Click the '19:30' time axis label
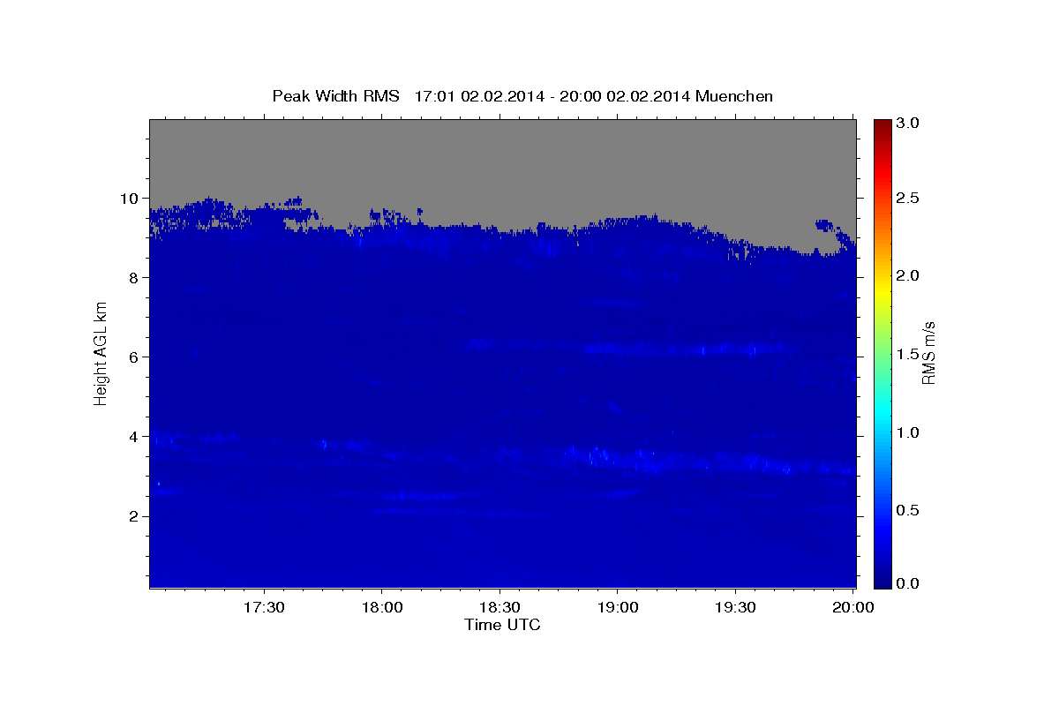 pos(735,608)
